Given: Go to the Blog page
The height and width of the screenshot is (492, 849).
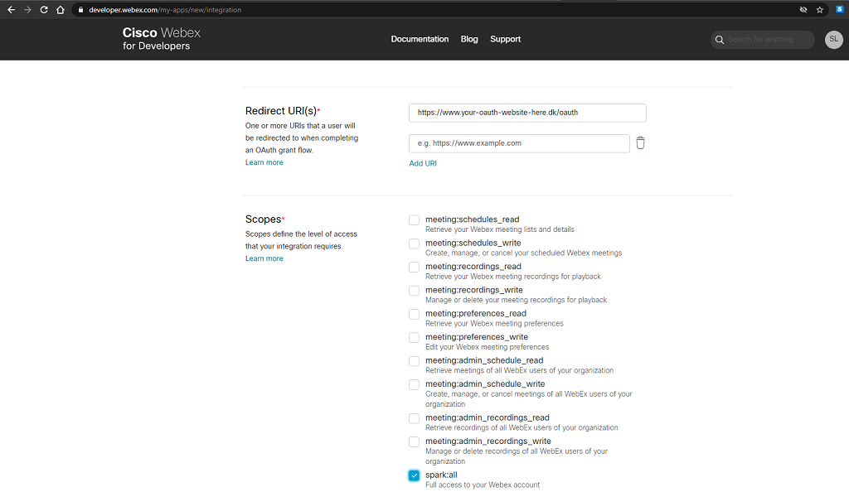Looking at the screenshot, I should 469,39.
